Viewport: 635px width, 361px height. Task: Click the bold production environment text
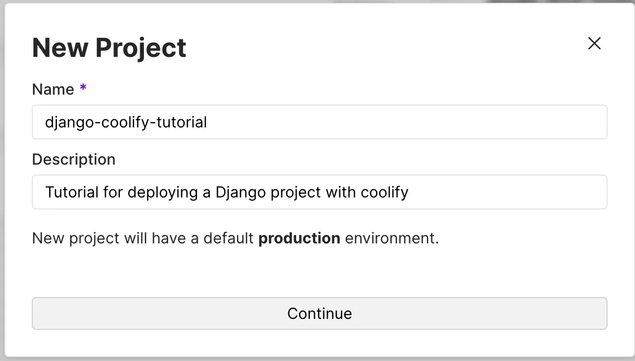299,238
